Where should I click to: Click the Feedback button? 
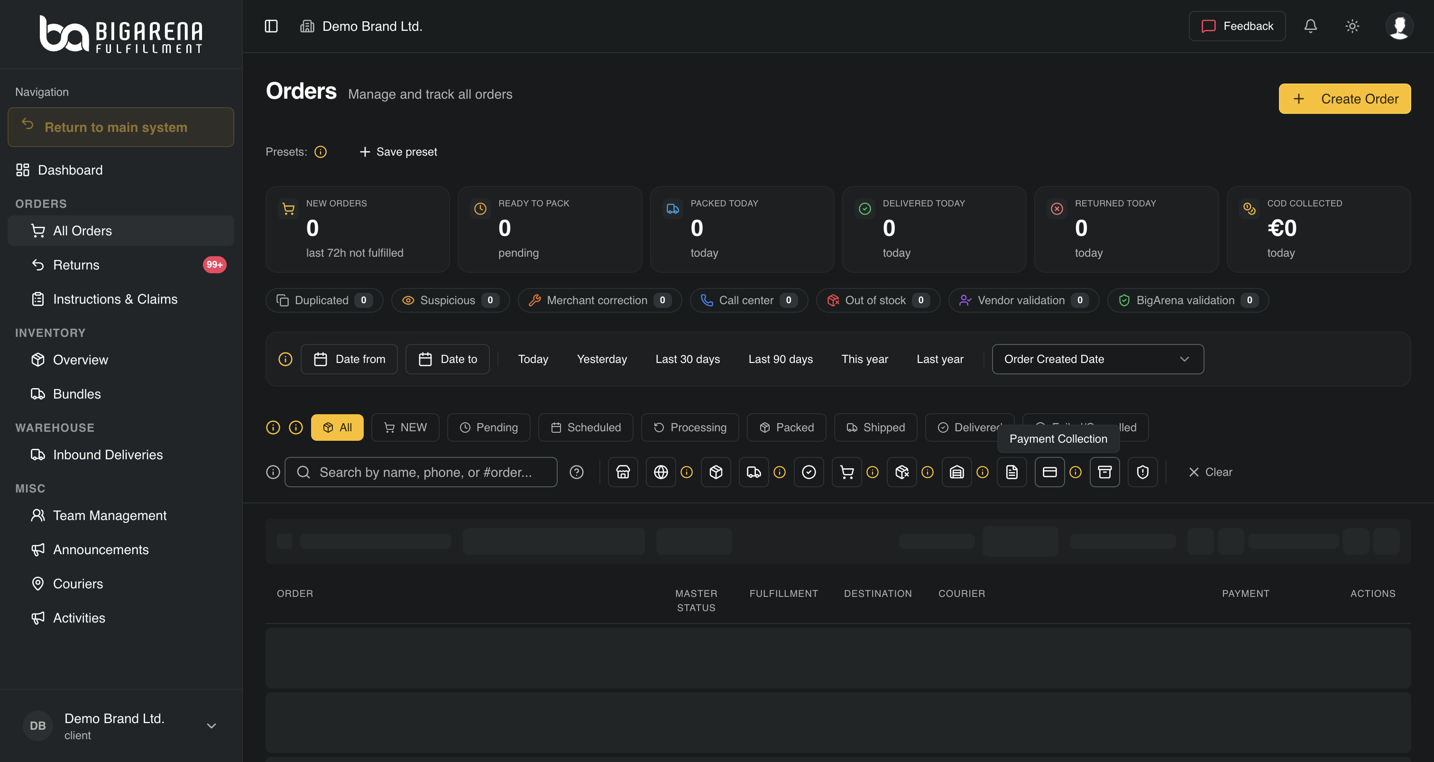1237,26
